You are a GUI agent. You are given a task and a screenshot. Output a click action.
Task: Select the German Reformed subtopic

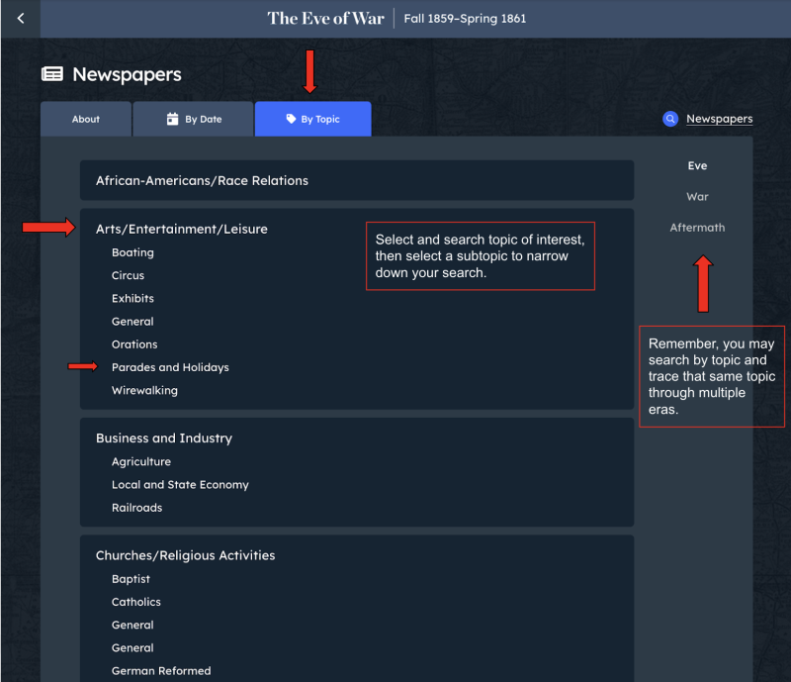161,670
